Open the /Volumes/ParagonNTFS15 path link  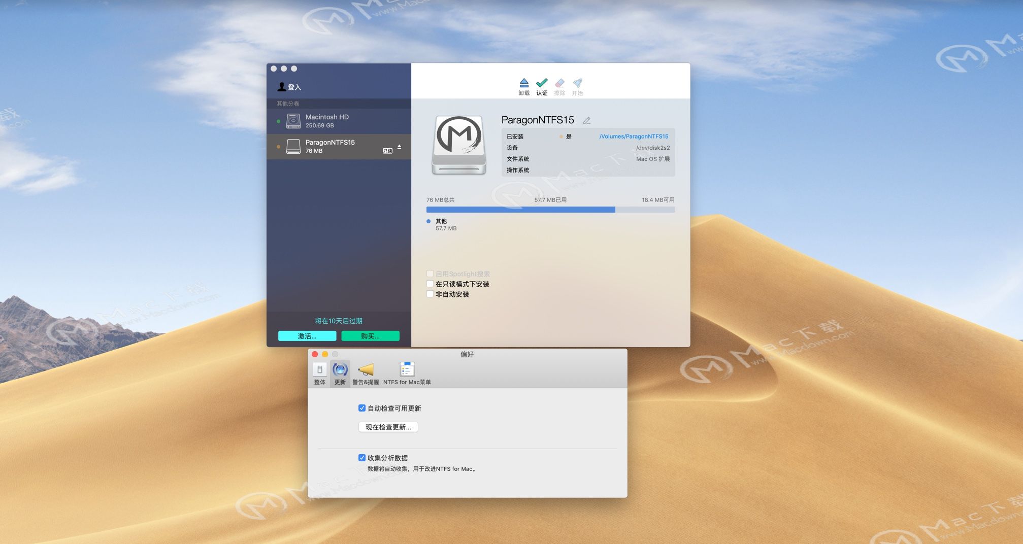tap(634, 137)
